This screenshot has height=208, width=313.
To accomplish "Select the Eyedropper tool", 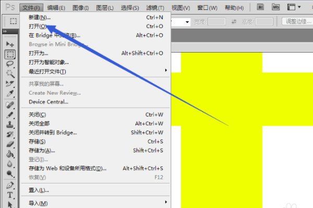I will coord(10,94).
